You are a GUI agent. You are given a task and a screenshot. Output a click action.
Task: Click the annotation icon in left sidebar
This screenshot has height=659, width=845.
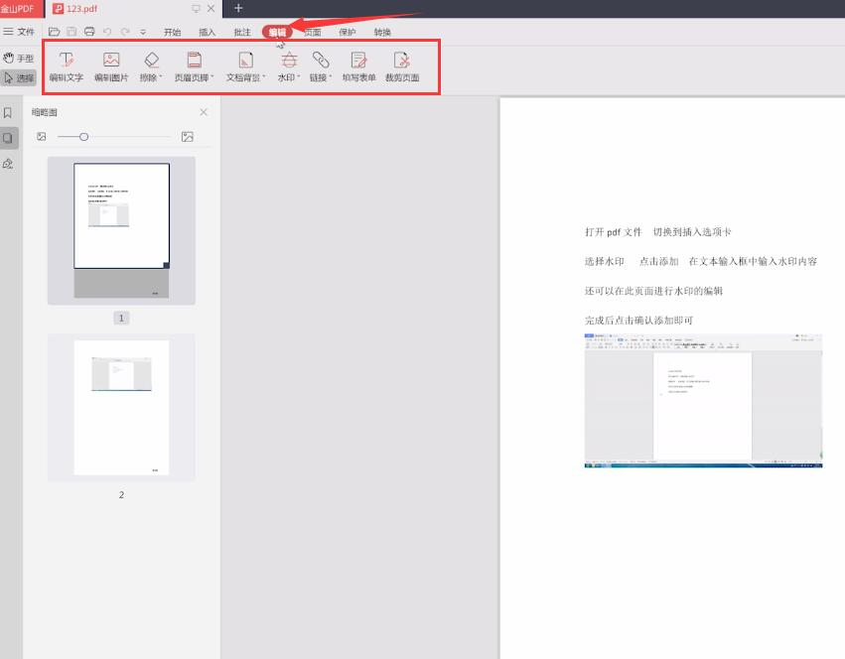(8, 164)
